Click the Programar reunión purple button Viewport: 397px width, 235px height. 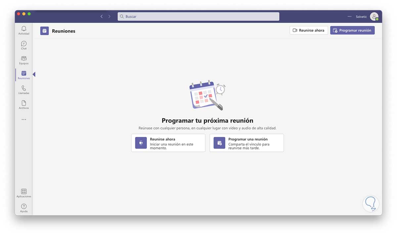point(352,30)
